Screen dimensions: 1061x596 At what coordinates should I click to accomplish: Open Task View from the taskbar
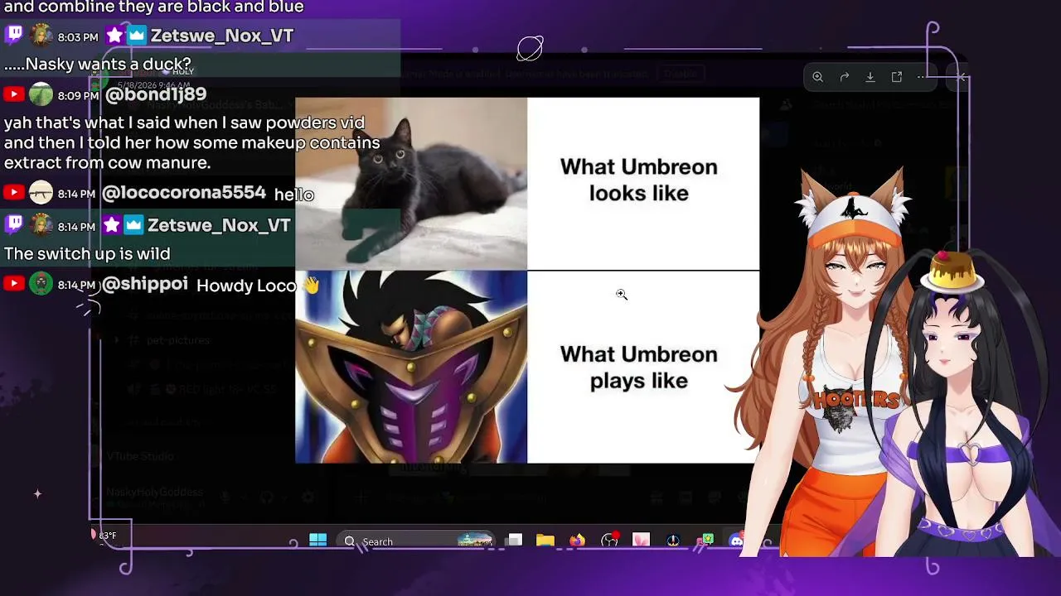click(x=515, y=541)
